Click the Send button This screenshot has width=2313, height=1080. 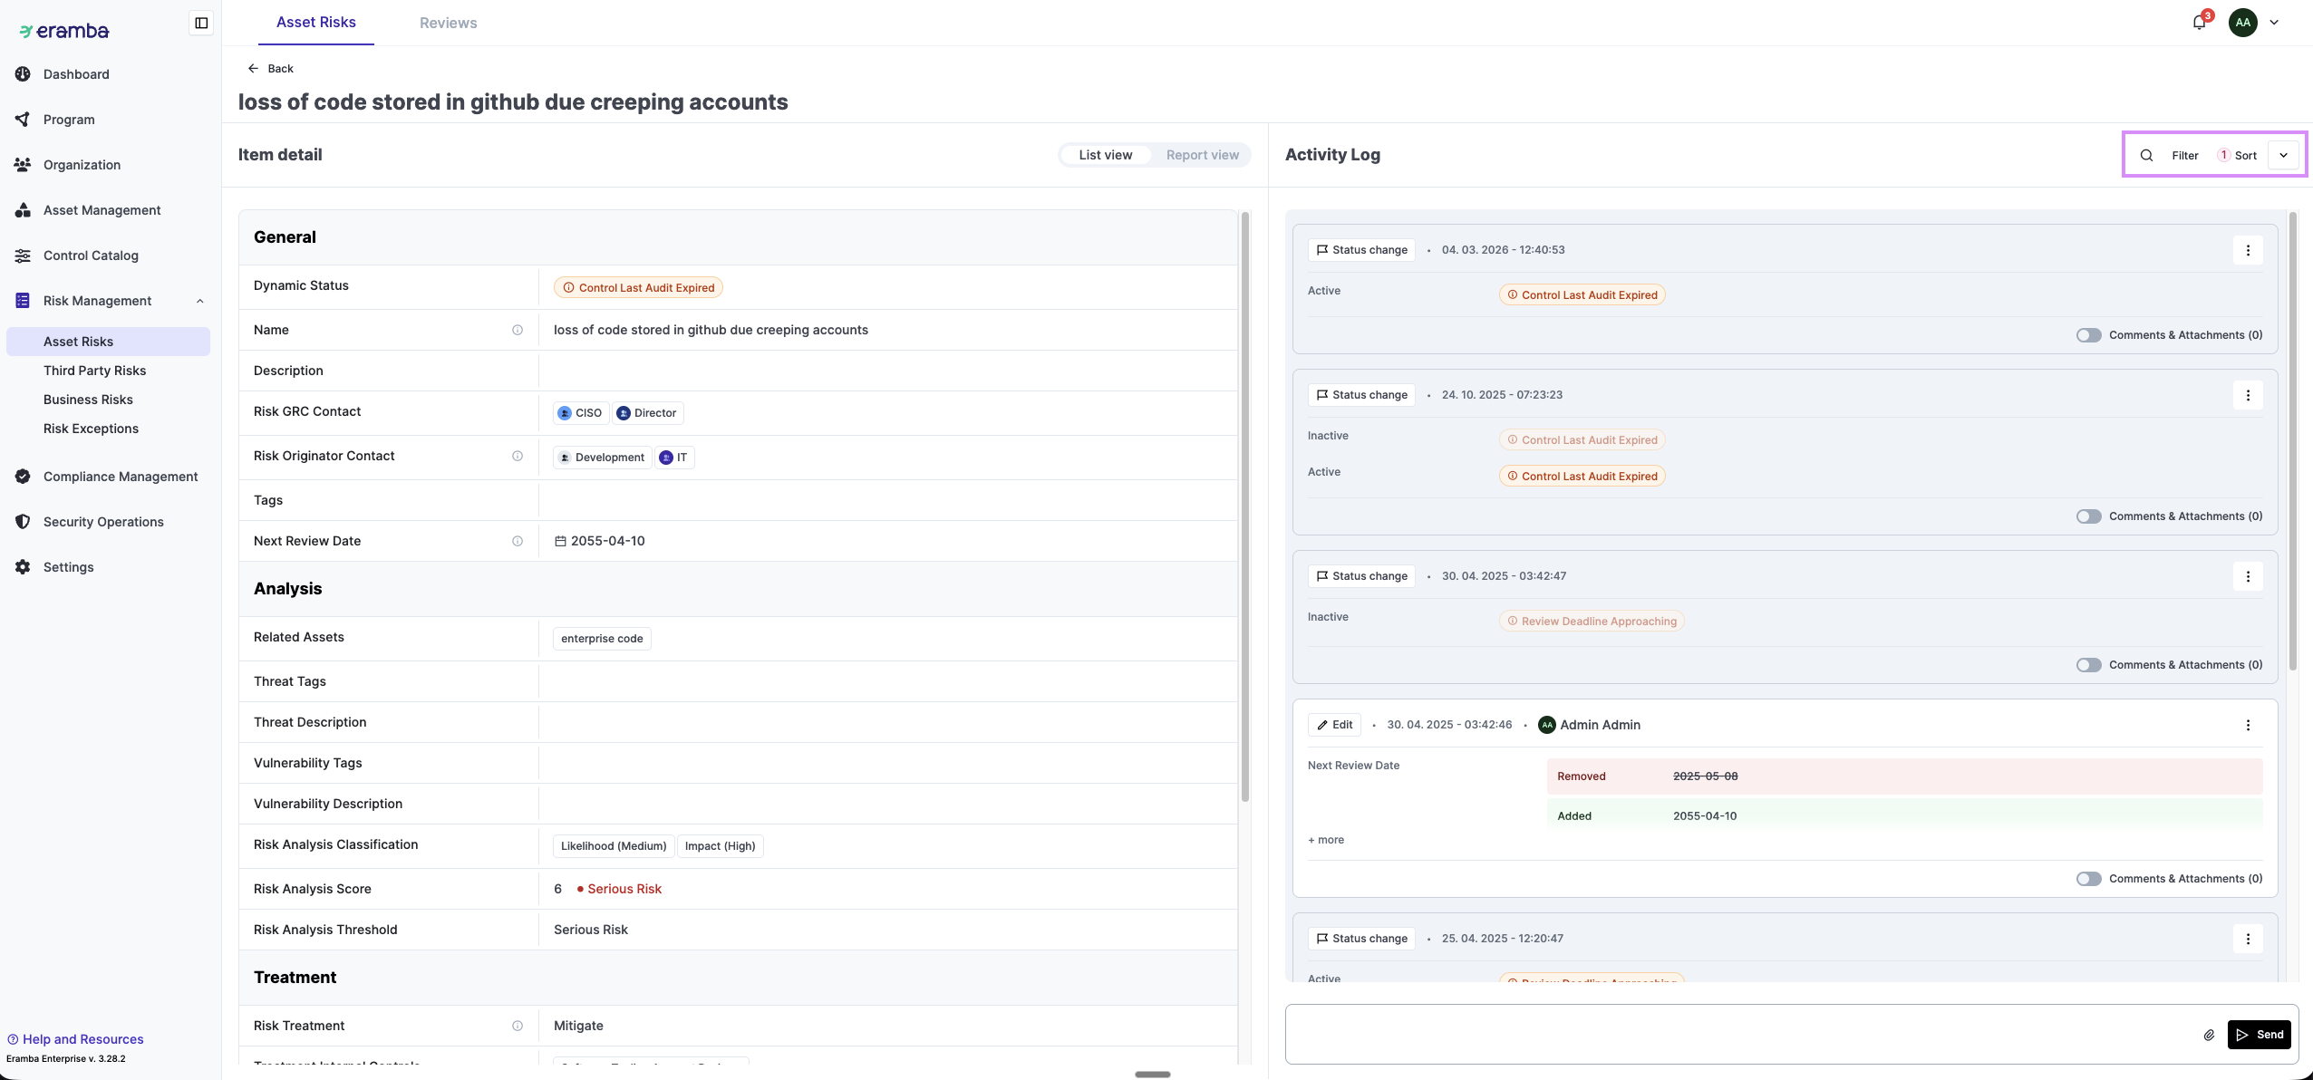(2260, 1035)
